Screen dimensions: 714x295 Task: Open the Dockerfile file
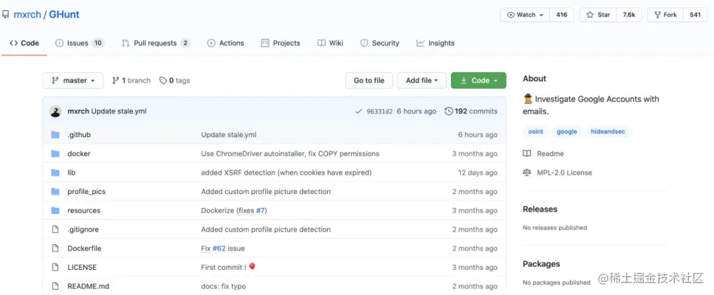84,248
